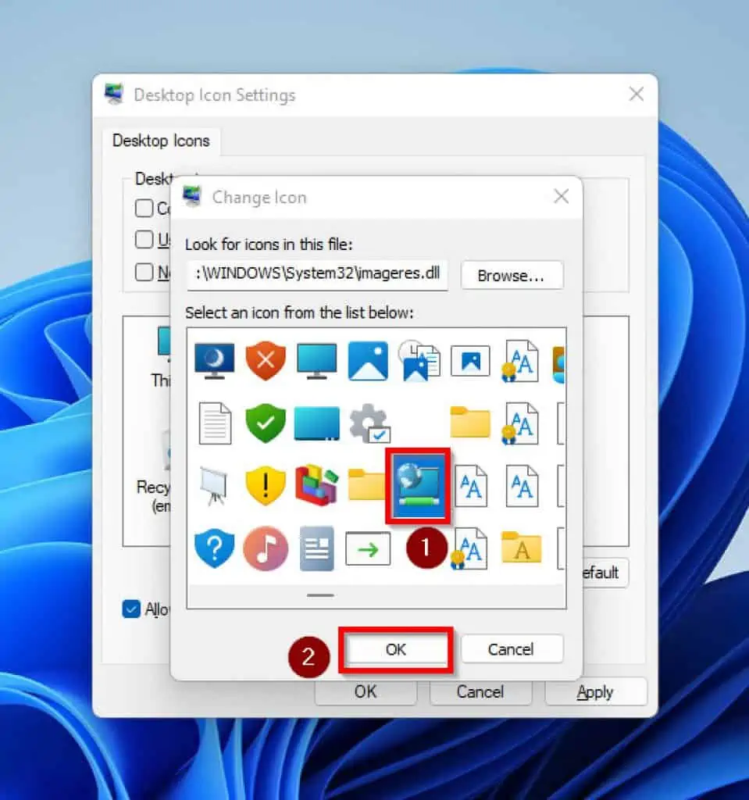Choose the colorful Disk Defragmenter icon
The height and width of the screenshot is (800, 749).
coord(316,486)
